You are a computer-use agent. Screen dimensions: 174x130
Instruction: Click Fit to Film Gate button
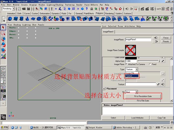coord(143,101)
